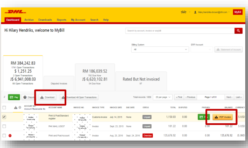Click the July 14, 2015 invoice date
Viewport: 248px width, 148px height.
tap(116, 117)
